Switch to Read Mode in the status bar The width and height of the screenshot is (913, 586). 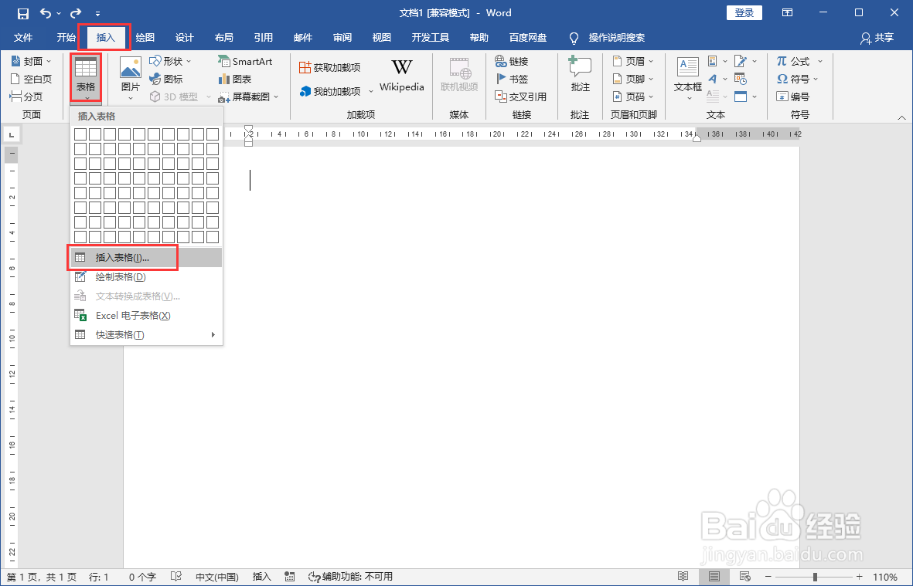(683, 576)
